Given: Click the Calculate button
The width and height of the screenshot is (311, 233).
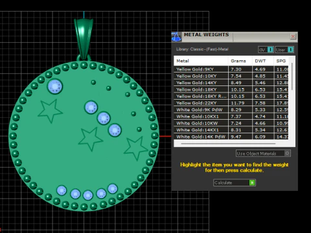Looking at the screenshot, I should click(235, 183).
